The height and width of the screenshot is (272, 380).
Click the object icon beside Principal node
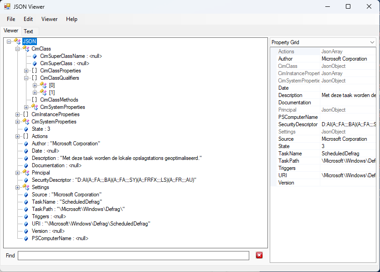coord(26,173)
